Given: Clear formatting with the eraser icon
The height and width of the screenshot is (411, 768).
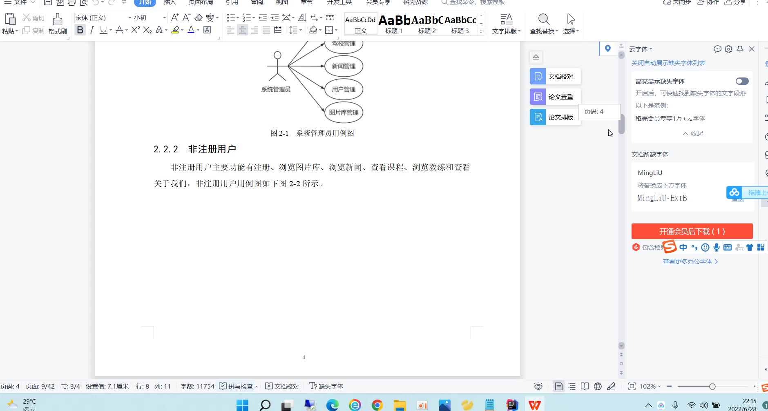Looking at the screenshot, I should pyautogui.click(x=199, y=18).
